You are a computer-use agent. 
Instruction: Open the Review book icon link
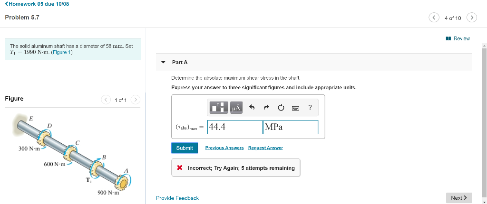(x=458, y=38)
